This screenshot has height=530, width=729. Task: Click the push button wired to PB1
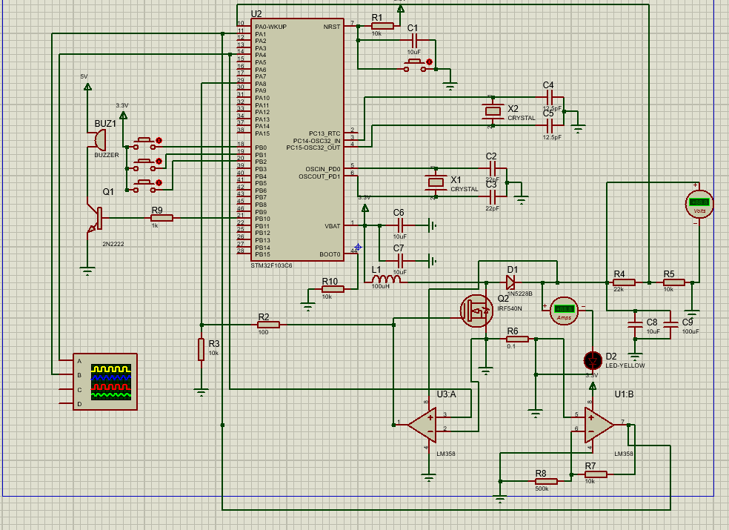[x=144, y=165]
